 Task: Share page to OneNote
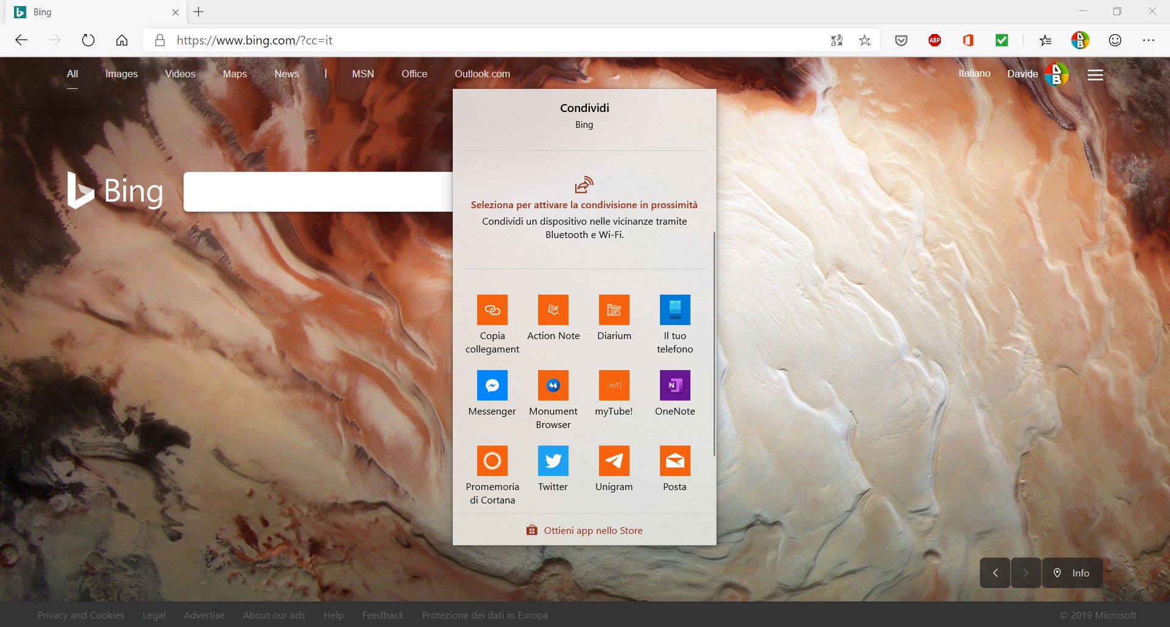coord(675,385)
